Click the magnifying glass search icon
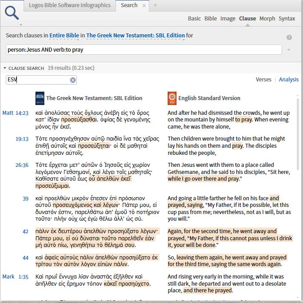 click(x=12, y=13)
